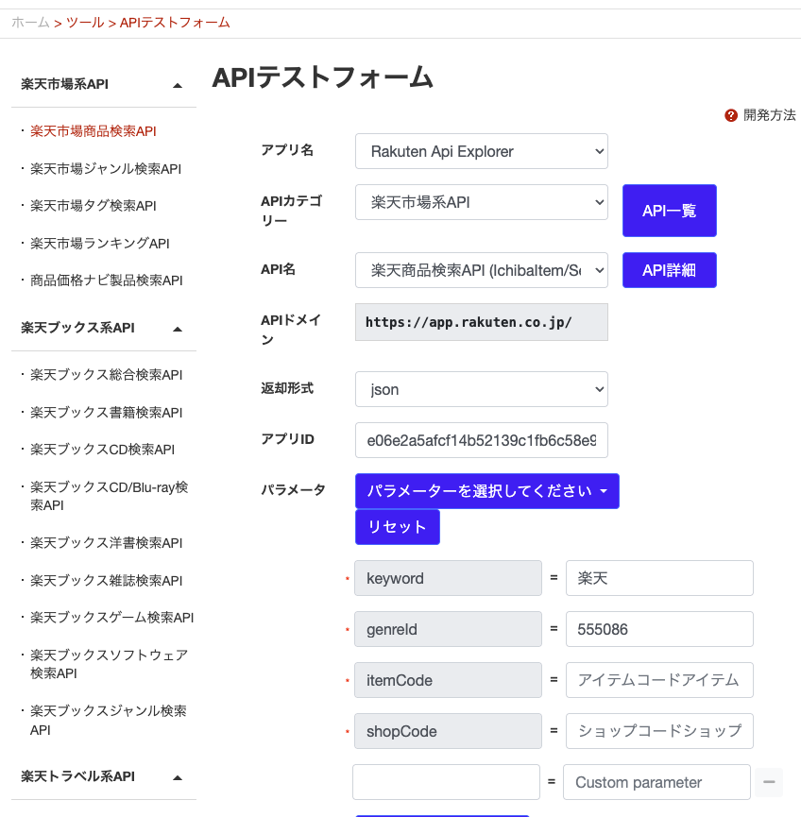
Task: Select 楽天ブックス総合検索API in sidebar
Action: point(107,375)
